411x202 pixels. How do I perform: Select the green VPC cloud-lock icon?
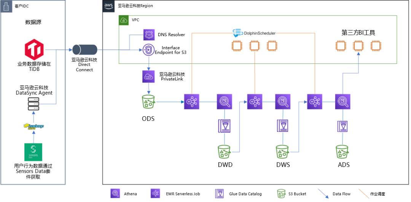(124, 20)
